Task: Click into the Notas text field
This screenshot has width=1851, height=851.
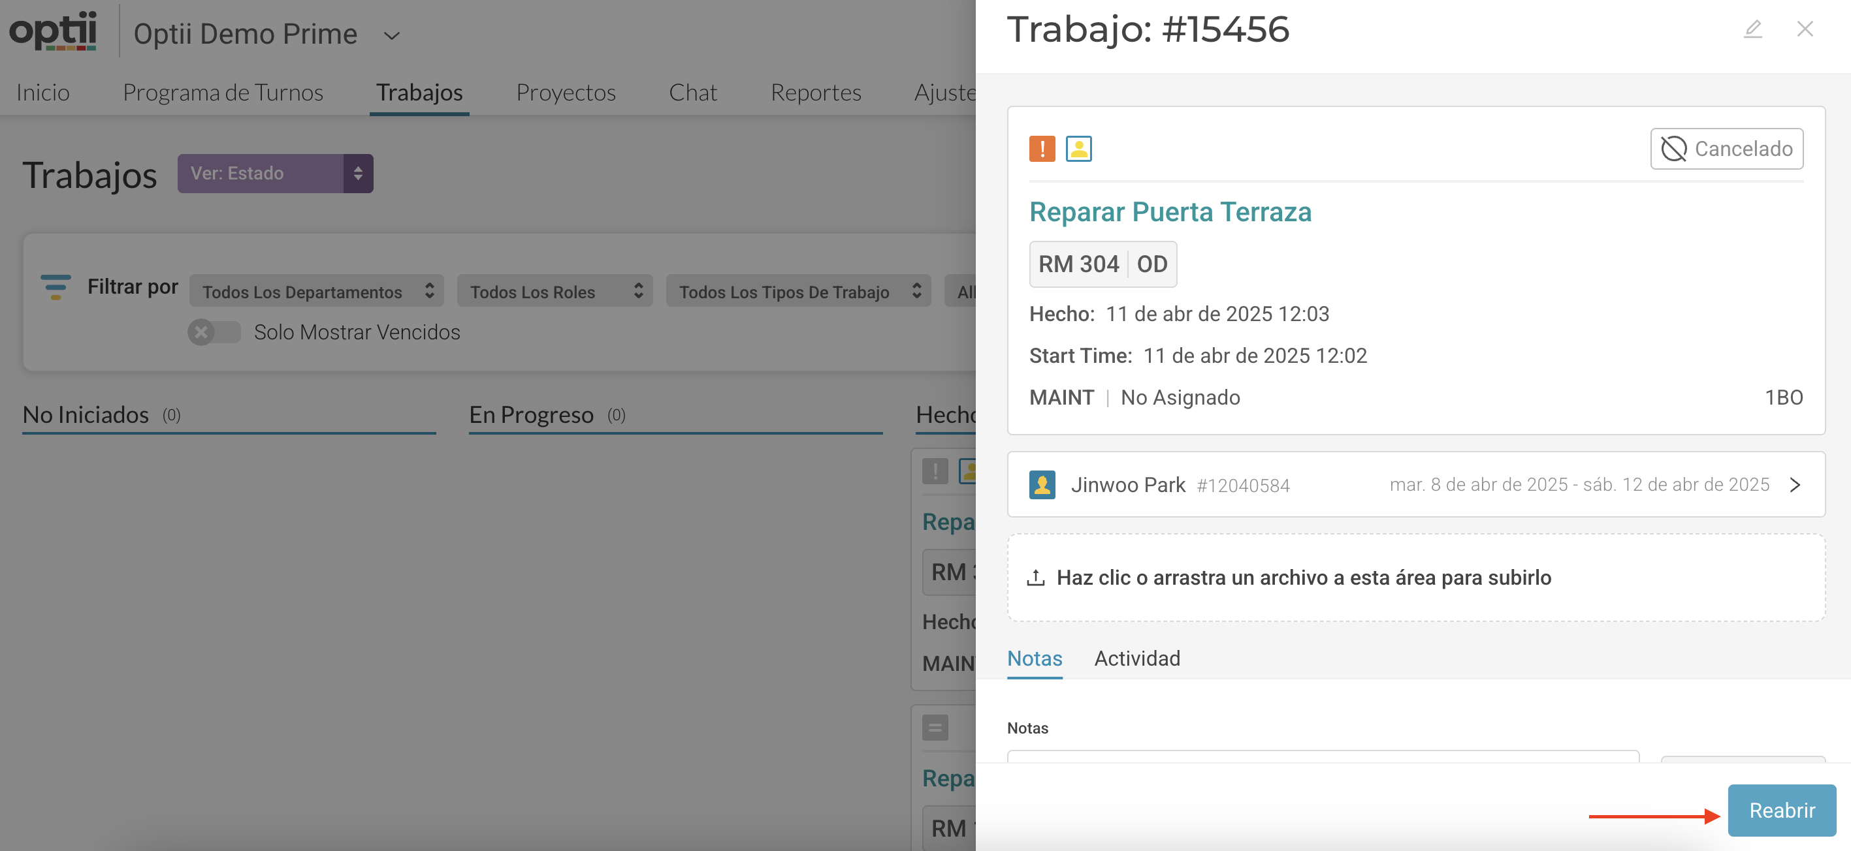Action: [x=1323, y=756]
